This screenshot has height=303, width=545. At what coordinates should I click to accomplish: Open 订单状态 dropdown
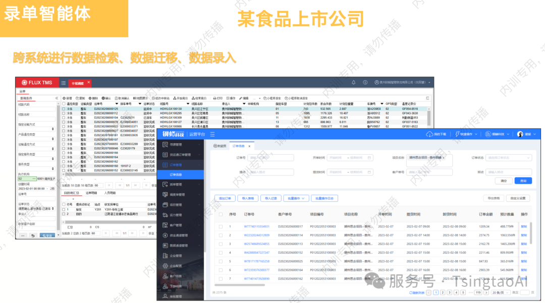[x=509, y=158]
